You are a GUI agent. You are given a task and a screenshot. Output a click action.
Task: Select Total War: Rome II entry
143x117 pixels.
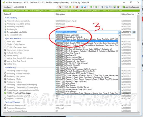click(x=68, y=53)
